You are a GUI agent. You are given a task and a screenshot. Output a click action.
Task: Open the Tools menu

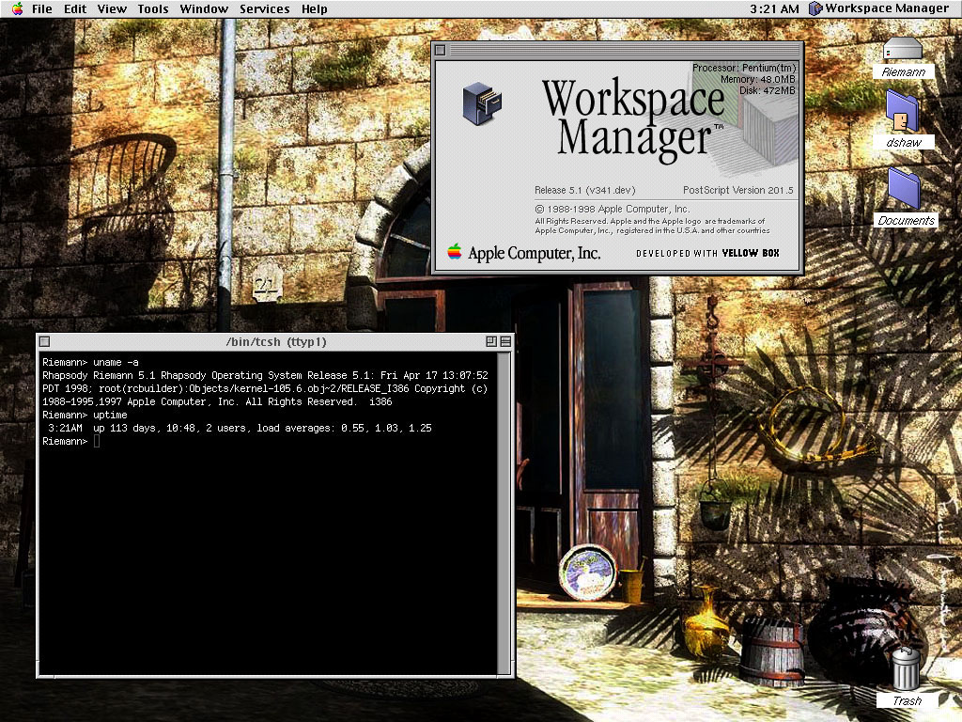pos(153,9)
